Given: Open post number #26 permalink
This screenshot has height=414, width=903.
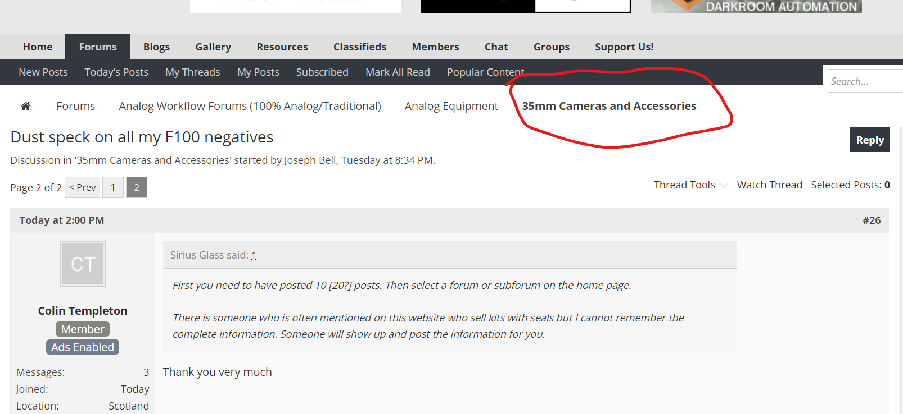Looking at the screenshot, I should [x=871, y=220].
